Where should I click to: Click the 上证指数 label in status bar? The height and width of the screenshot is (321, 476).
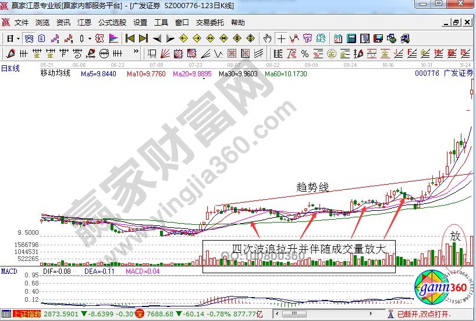tap(26, 314)
